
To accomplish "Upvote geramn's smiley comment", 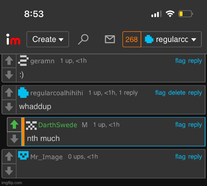I will [x=9, y=61].
